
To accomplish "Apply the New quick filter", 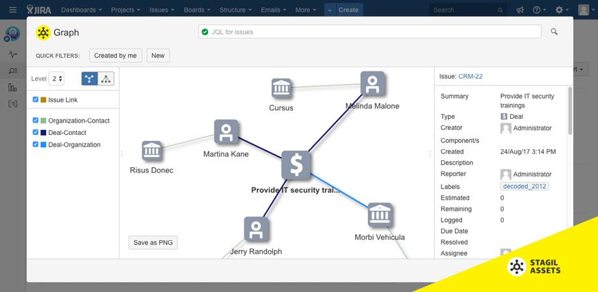I will pos(158,56).
